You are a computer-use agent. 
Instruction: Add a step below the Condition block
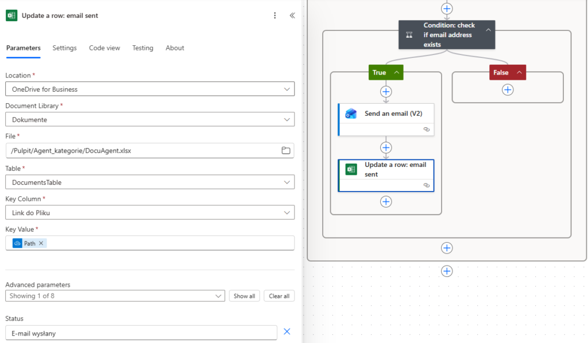pos(447,248)
